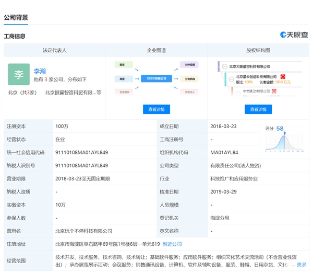Click 查看详情 under 股权结构图

tap(258, 109)
